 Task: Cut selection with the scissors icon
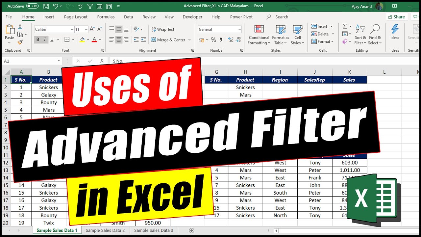tap(20, 27)
